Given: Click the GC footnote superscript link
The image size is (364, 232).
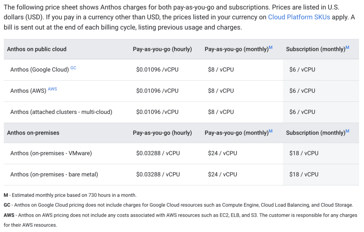Looking at the screenshot, I should pyautogui.click(x=73, y=68).
